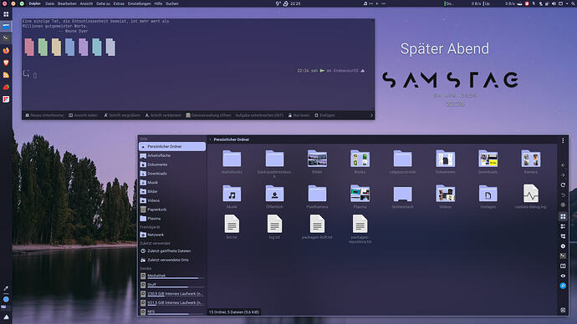Open the Stuff device

coord(172,285)
